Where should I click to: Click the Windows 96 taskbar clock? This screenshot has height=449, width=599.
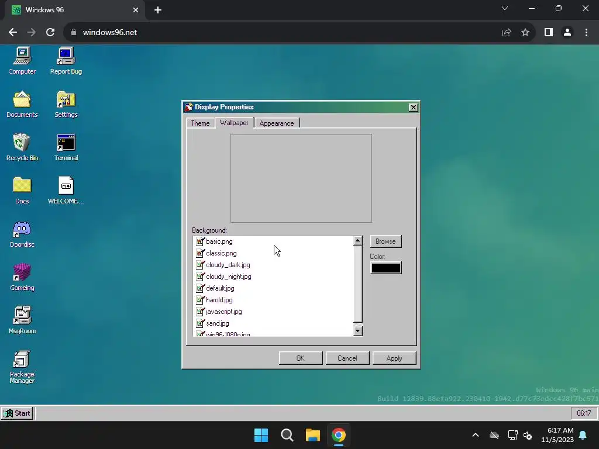[x=584, y=413]
